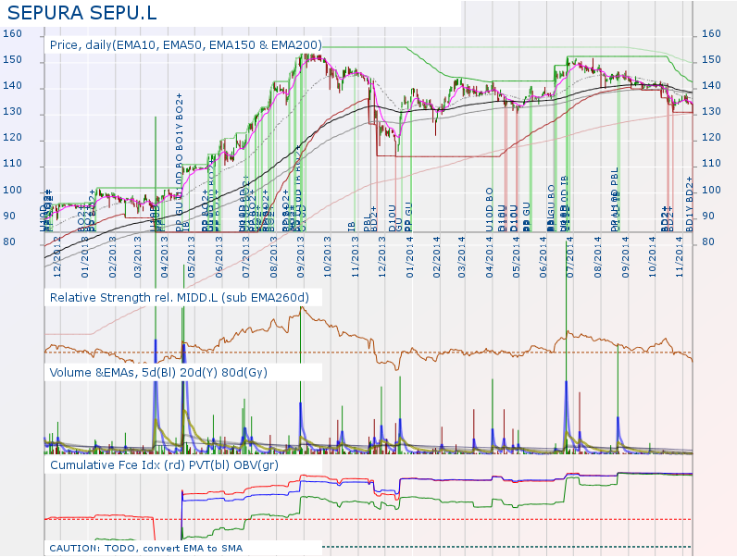
Task: Select the 140 value on left price axis
Action: coord(13,85)
